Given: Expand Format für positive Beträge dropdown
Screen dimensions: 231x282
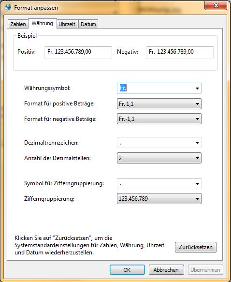Looking at the screenshot, I should (x=159, y=104).
